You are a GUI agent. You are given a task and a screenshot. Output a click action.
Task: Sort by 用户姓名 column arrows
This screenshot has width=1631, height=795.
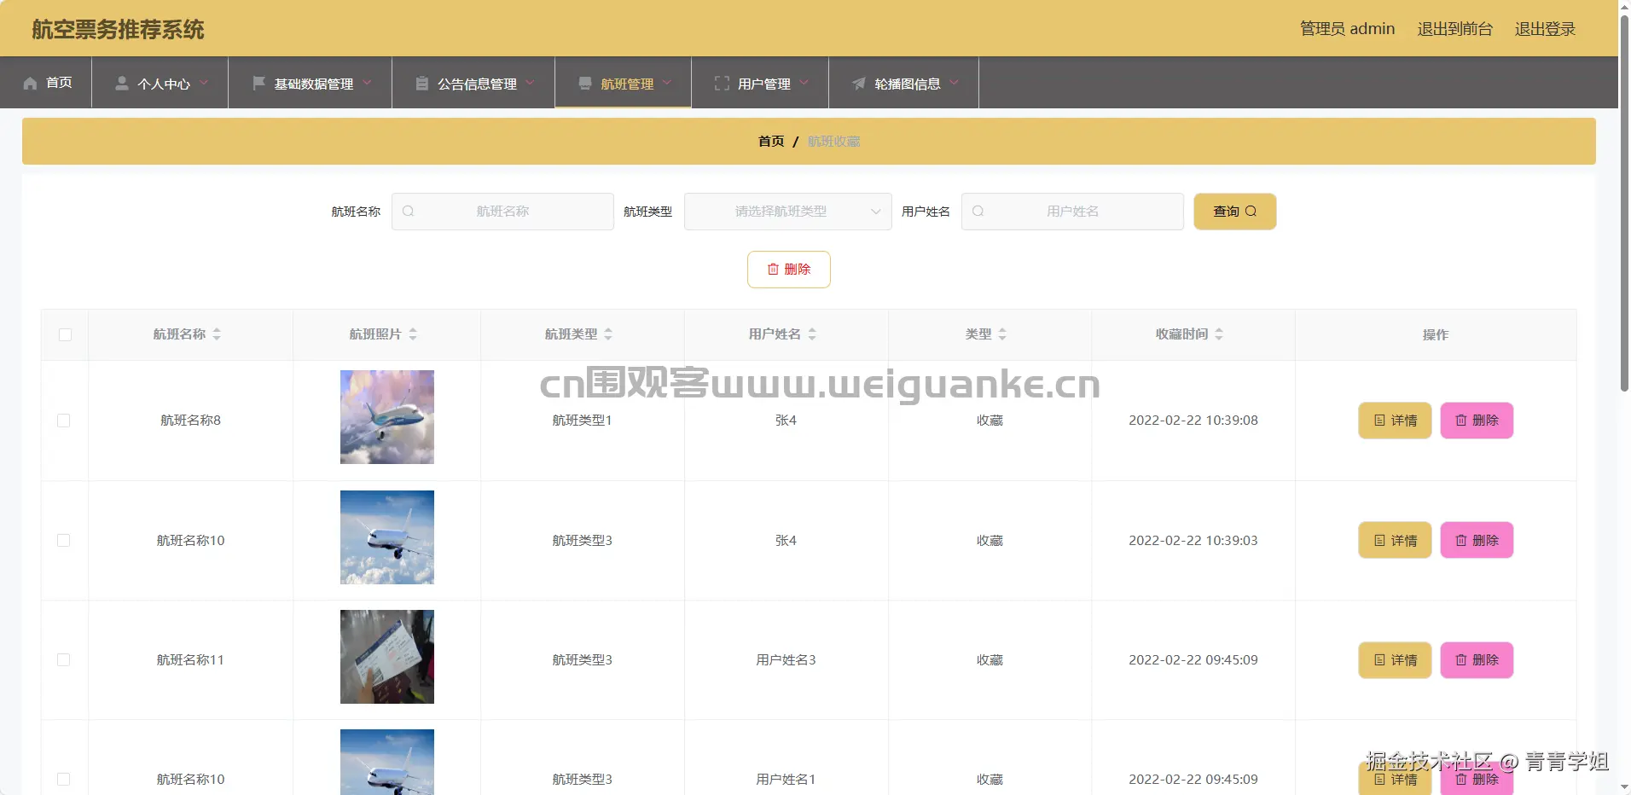pos(812,334)
